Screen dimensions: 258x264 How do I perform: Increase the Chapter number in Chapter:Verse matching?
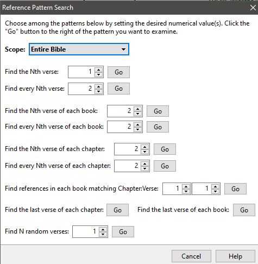tap(186, 186)
